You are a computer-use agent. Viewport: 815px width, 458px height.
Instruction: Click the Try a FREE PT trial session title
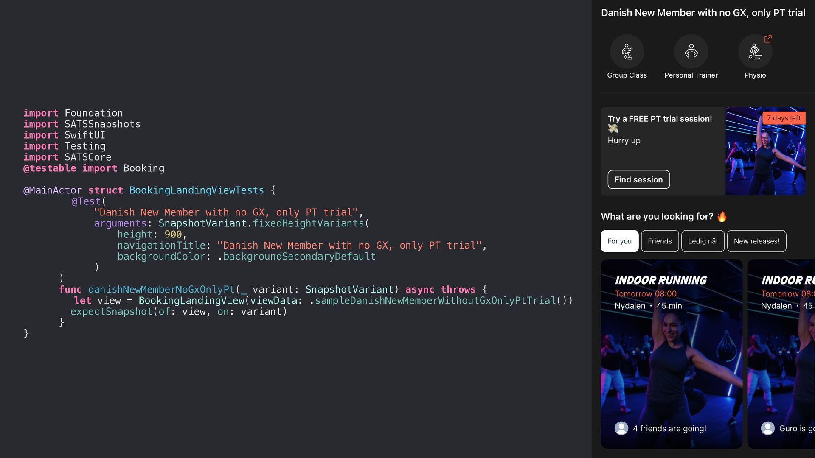[660, 119]
